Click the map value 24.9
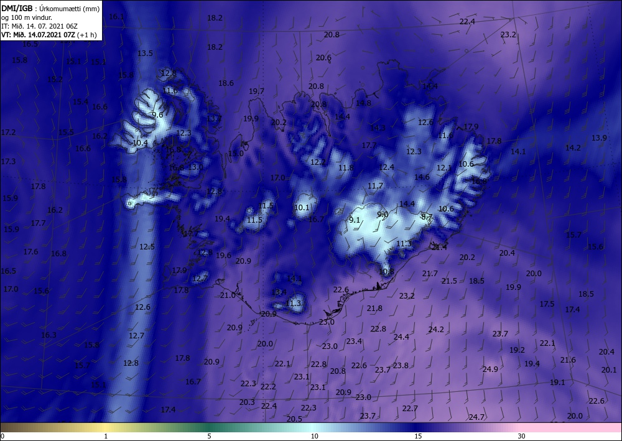The width and height of the screenshot is (622, 441). (x=490, y=369)
